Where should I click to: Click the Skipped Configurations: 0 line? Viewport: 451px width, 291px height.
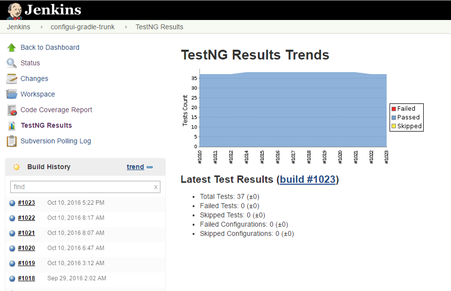point(247,234)
